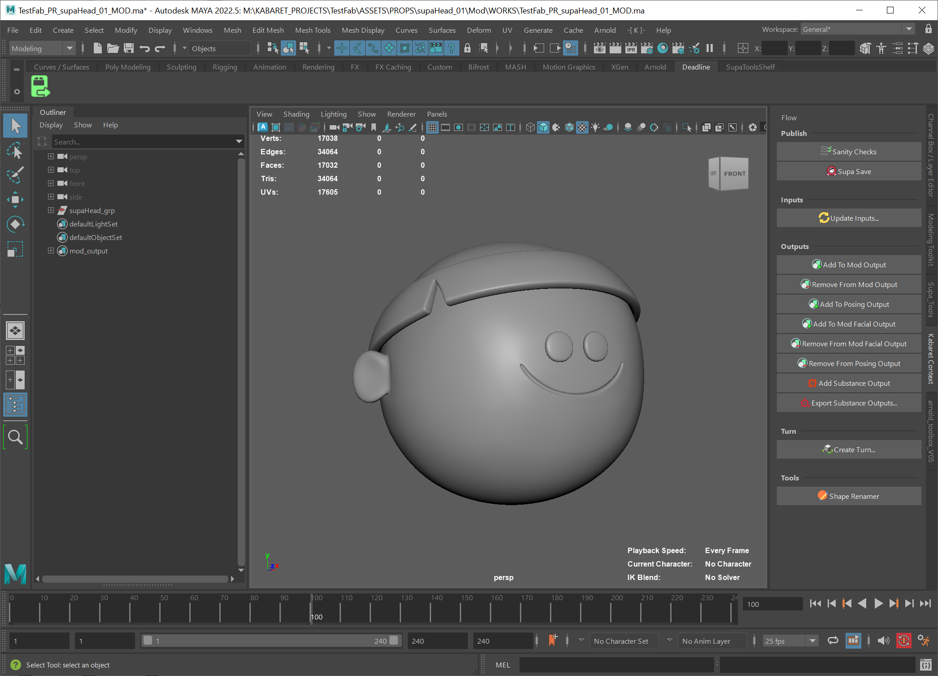Click the pause viewport icon in status line

tap(710, 48)
